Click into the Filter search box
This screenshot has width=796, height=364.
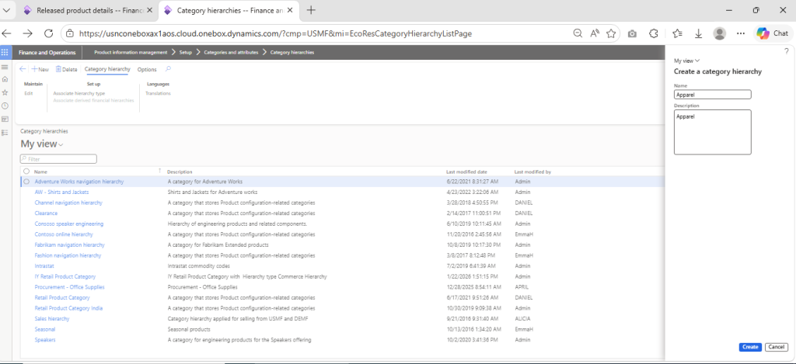point(61,158)
